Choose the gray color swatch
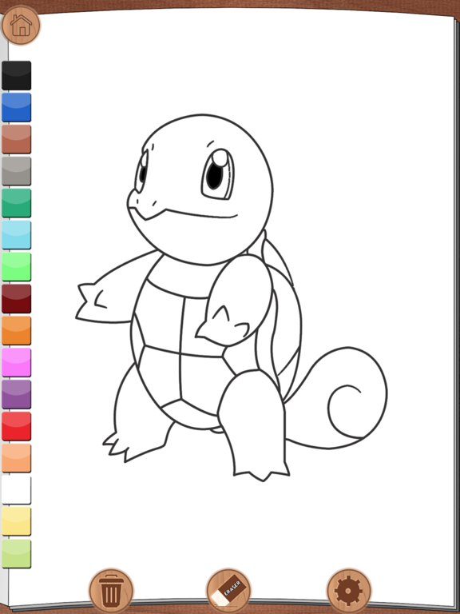460x614 pixels. [17, 171]
